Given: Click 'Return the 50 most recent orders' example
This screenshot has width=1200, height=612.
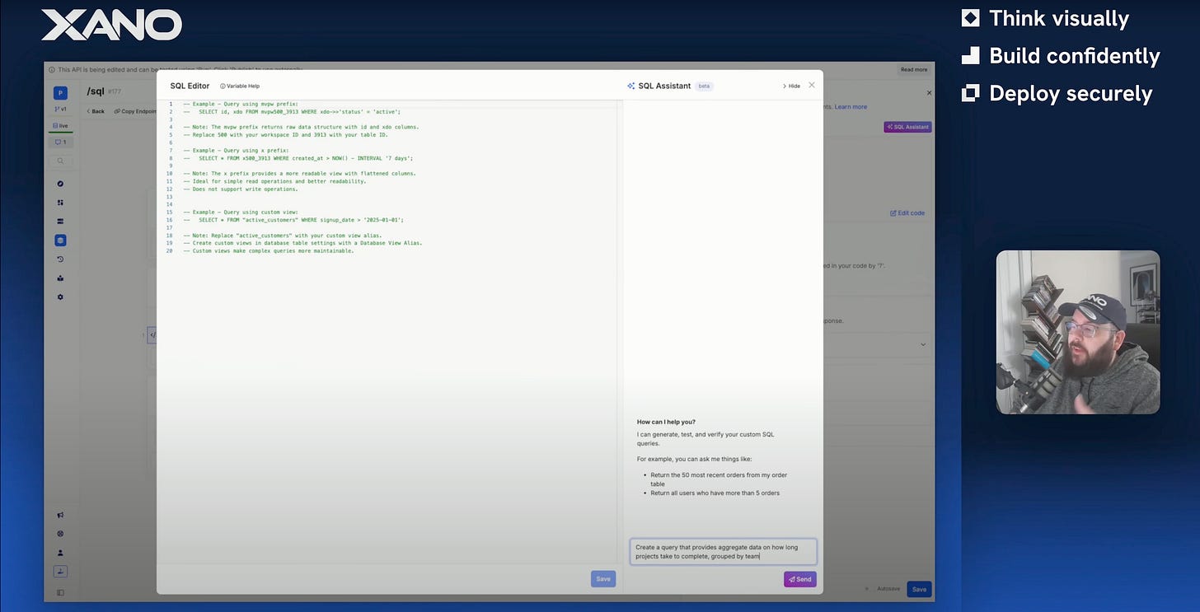Looking at the screenshot, I should pyautogui.click(x=719, y=479).
